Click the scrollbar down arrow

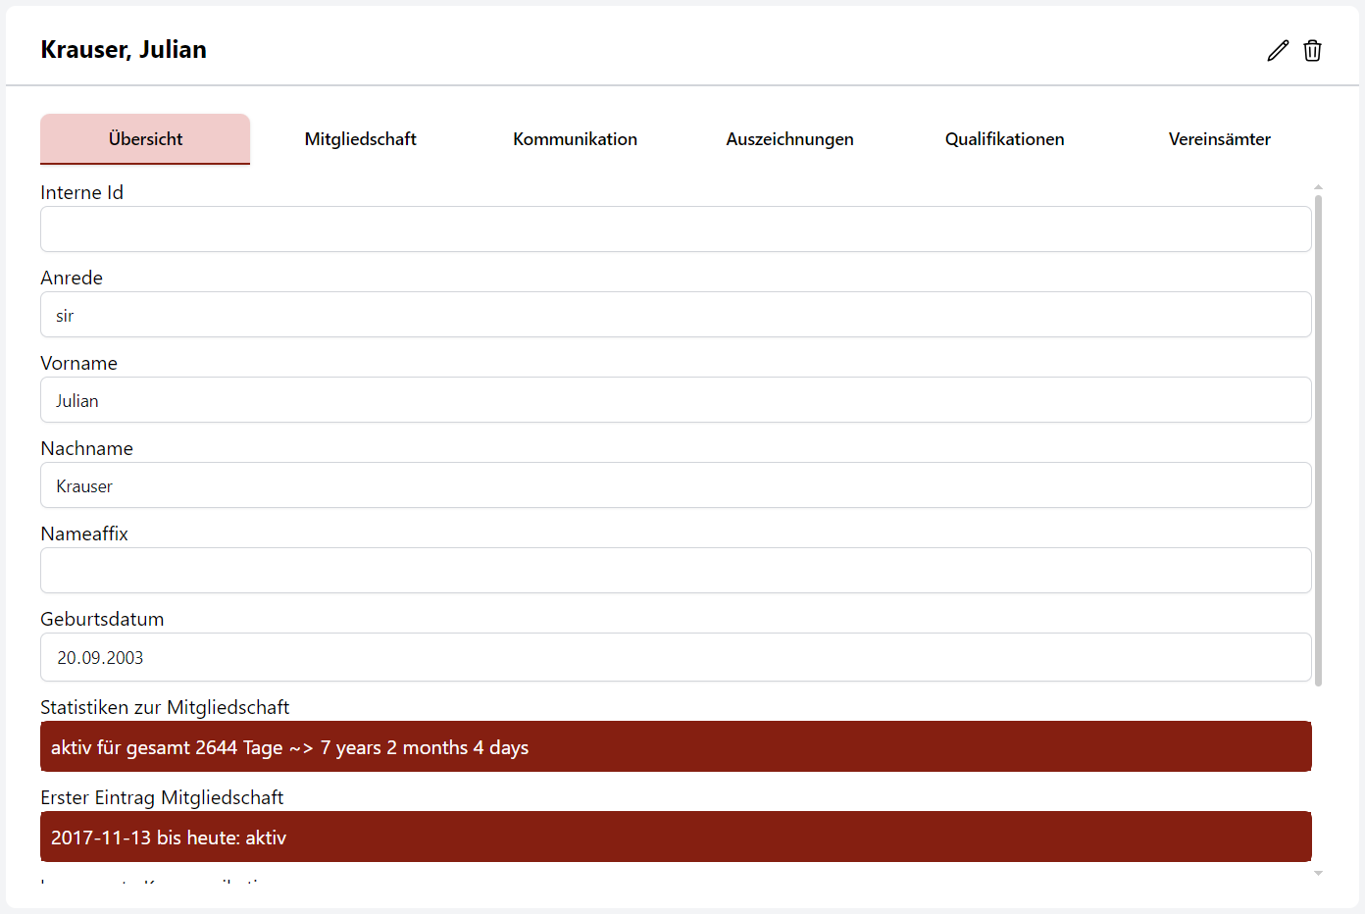coord(1318,873)
